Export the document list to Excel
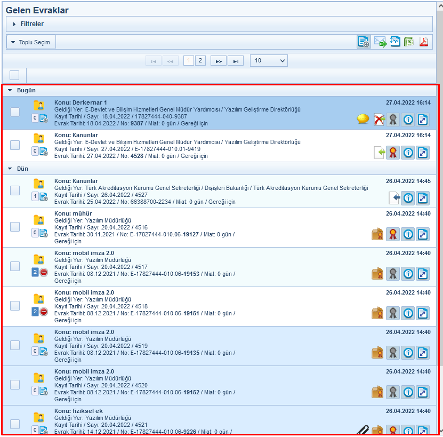Image resolution: width=443 pixels, height=437 pixels. 409,42
